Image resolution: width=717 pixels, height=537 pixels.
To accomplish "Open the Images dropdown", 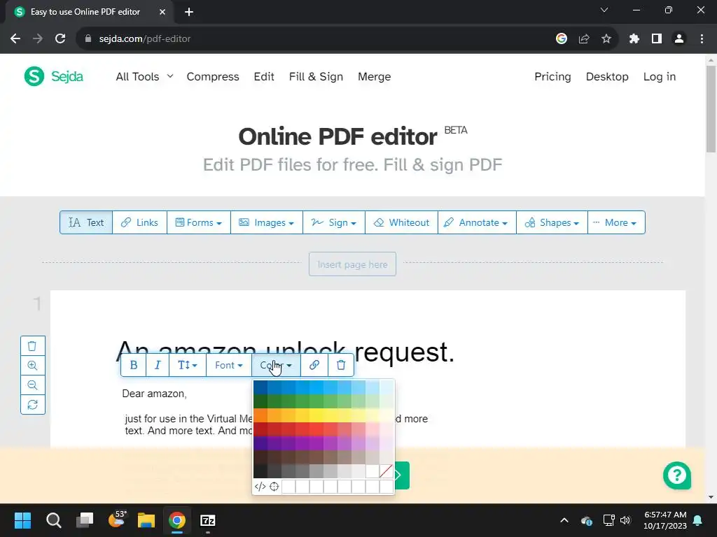I will [267, 222].
